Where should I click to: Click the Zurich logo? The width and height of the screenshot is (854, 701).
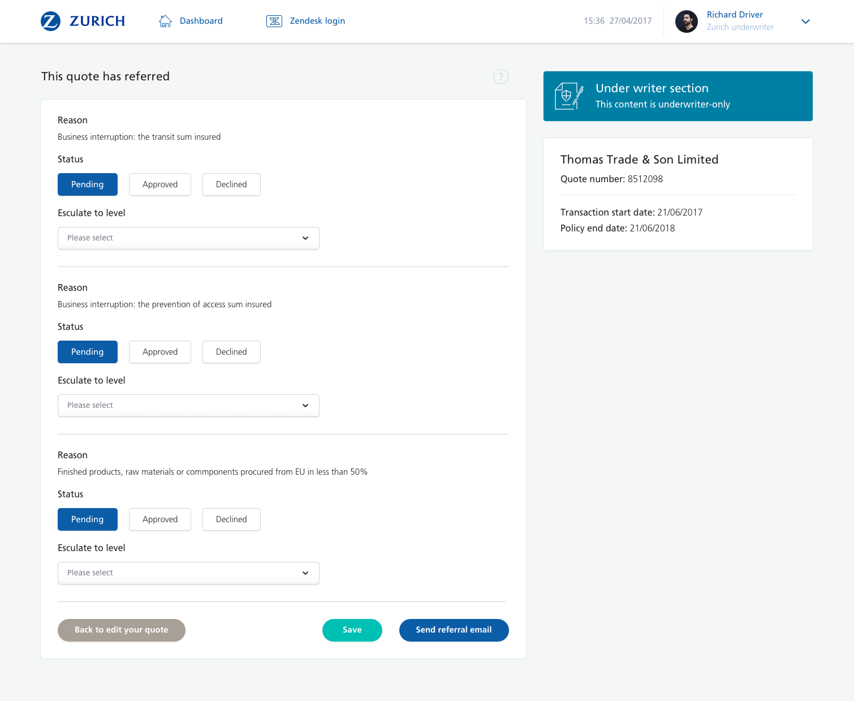[83, 21]
